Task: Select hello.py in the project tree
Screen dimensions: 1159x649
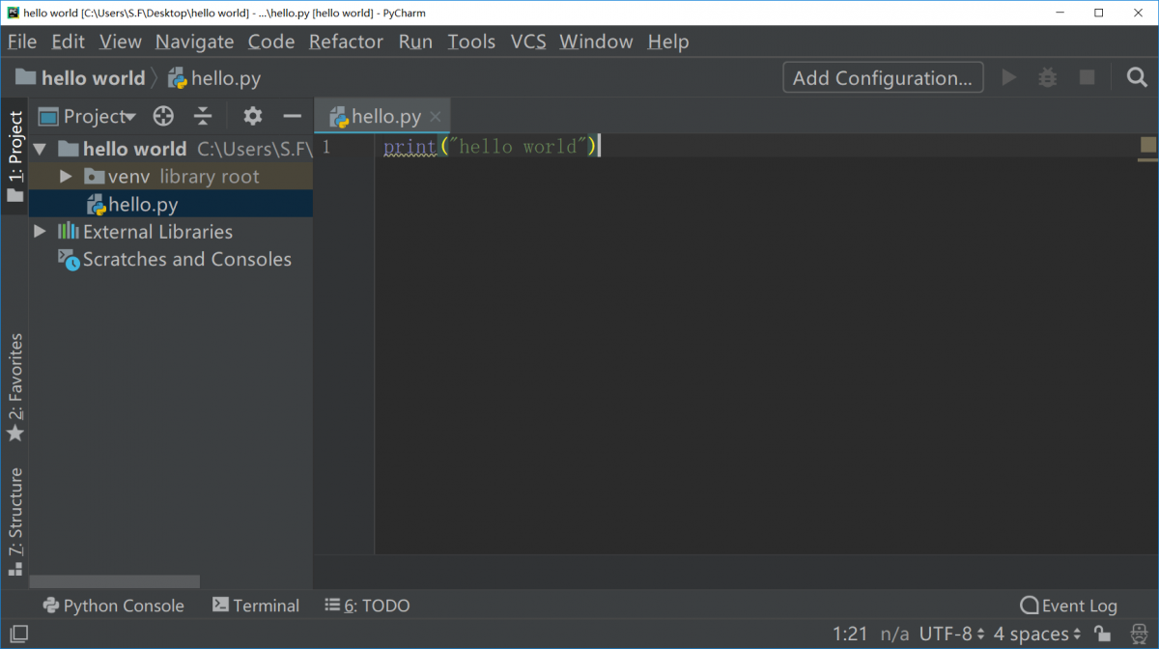Action: point(171,204)
